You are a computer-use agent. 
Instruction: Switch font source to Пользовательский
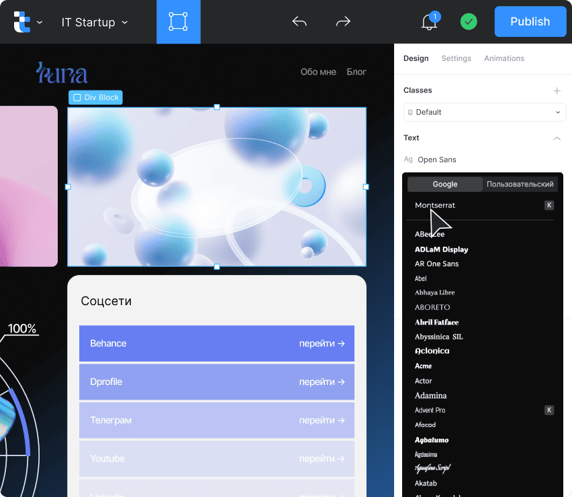point(520,184)
